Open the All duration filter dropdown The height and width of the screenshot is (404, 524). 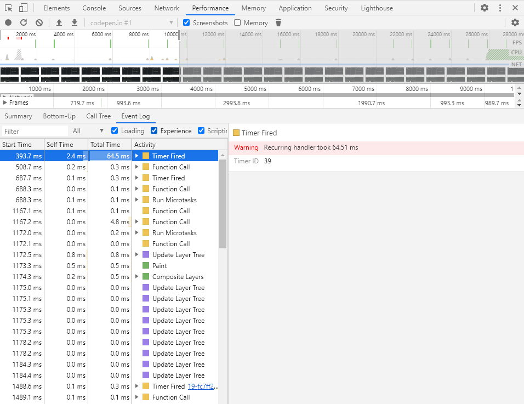tap(88, 130)
